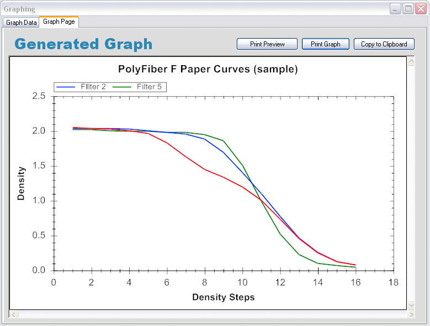Click the vertical scrollbar up arrow

click(x=411, y=61)
